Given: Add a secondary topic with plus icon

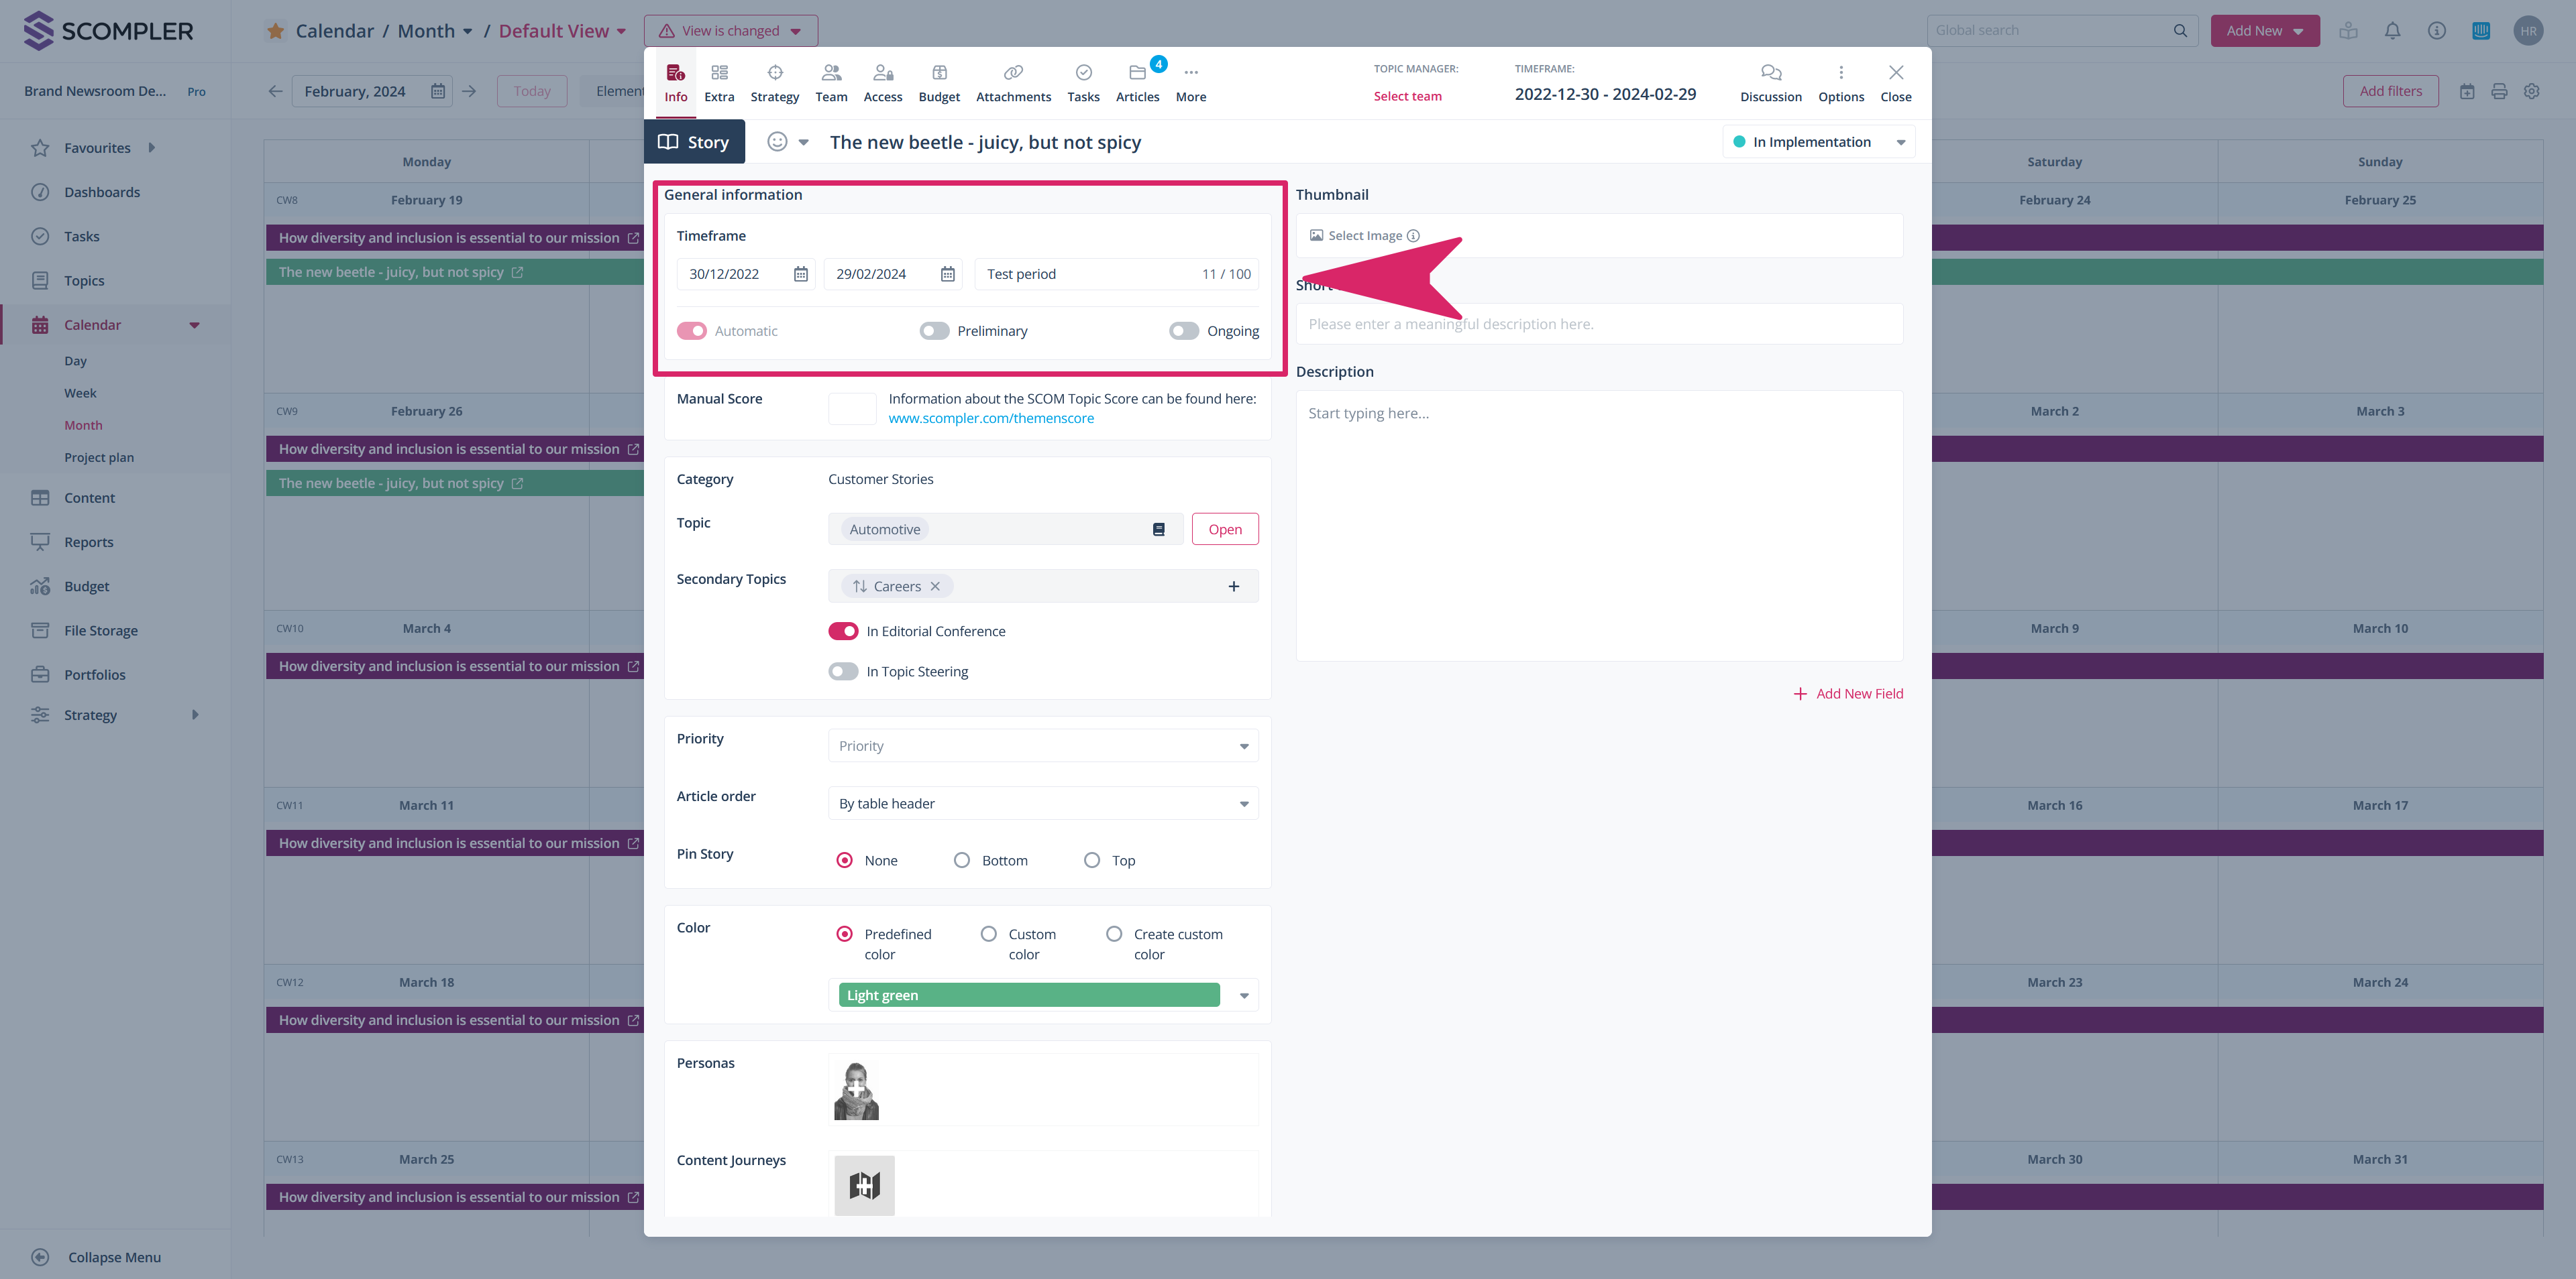Looking at the screenshot, I should pyautogui.click(x=1233, y=587).
